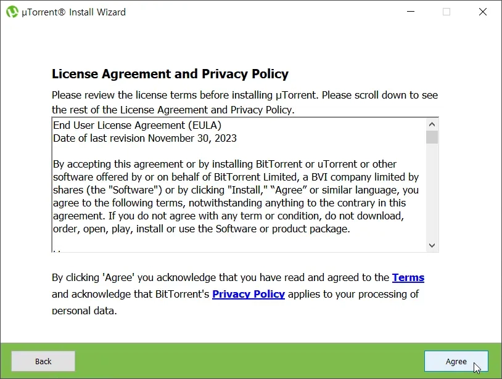Close the Install Wizard window
502x379 pixels.
pyautogui.click(x=483, y=12)
